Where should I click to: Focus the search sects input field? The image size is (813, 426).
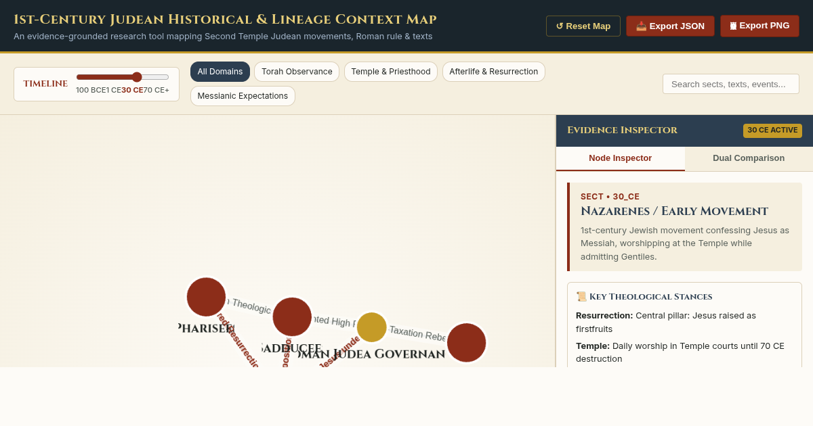tap(731, 84)
